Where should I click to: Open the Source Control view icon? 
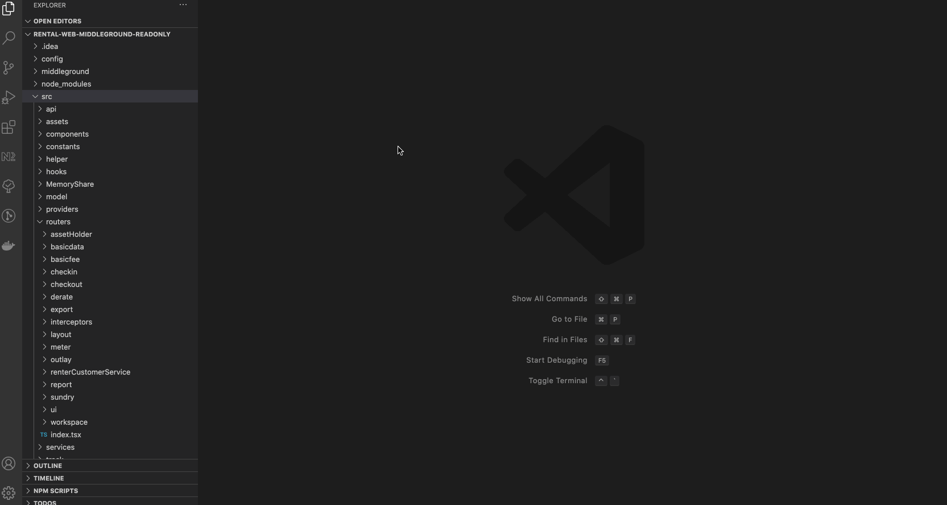point(9,68)
